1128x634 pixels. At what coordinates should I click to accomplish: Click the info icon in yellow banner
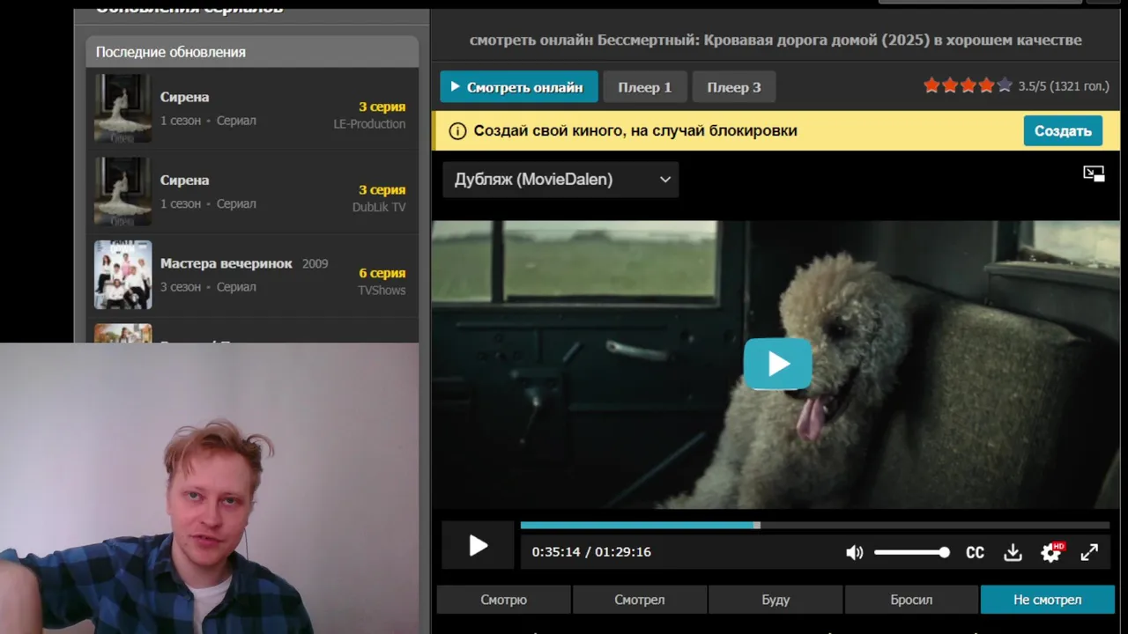pos(457,131)
